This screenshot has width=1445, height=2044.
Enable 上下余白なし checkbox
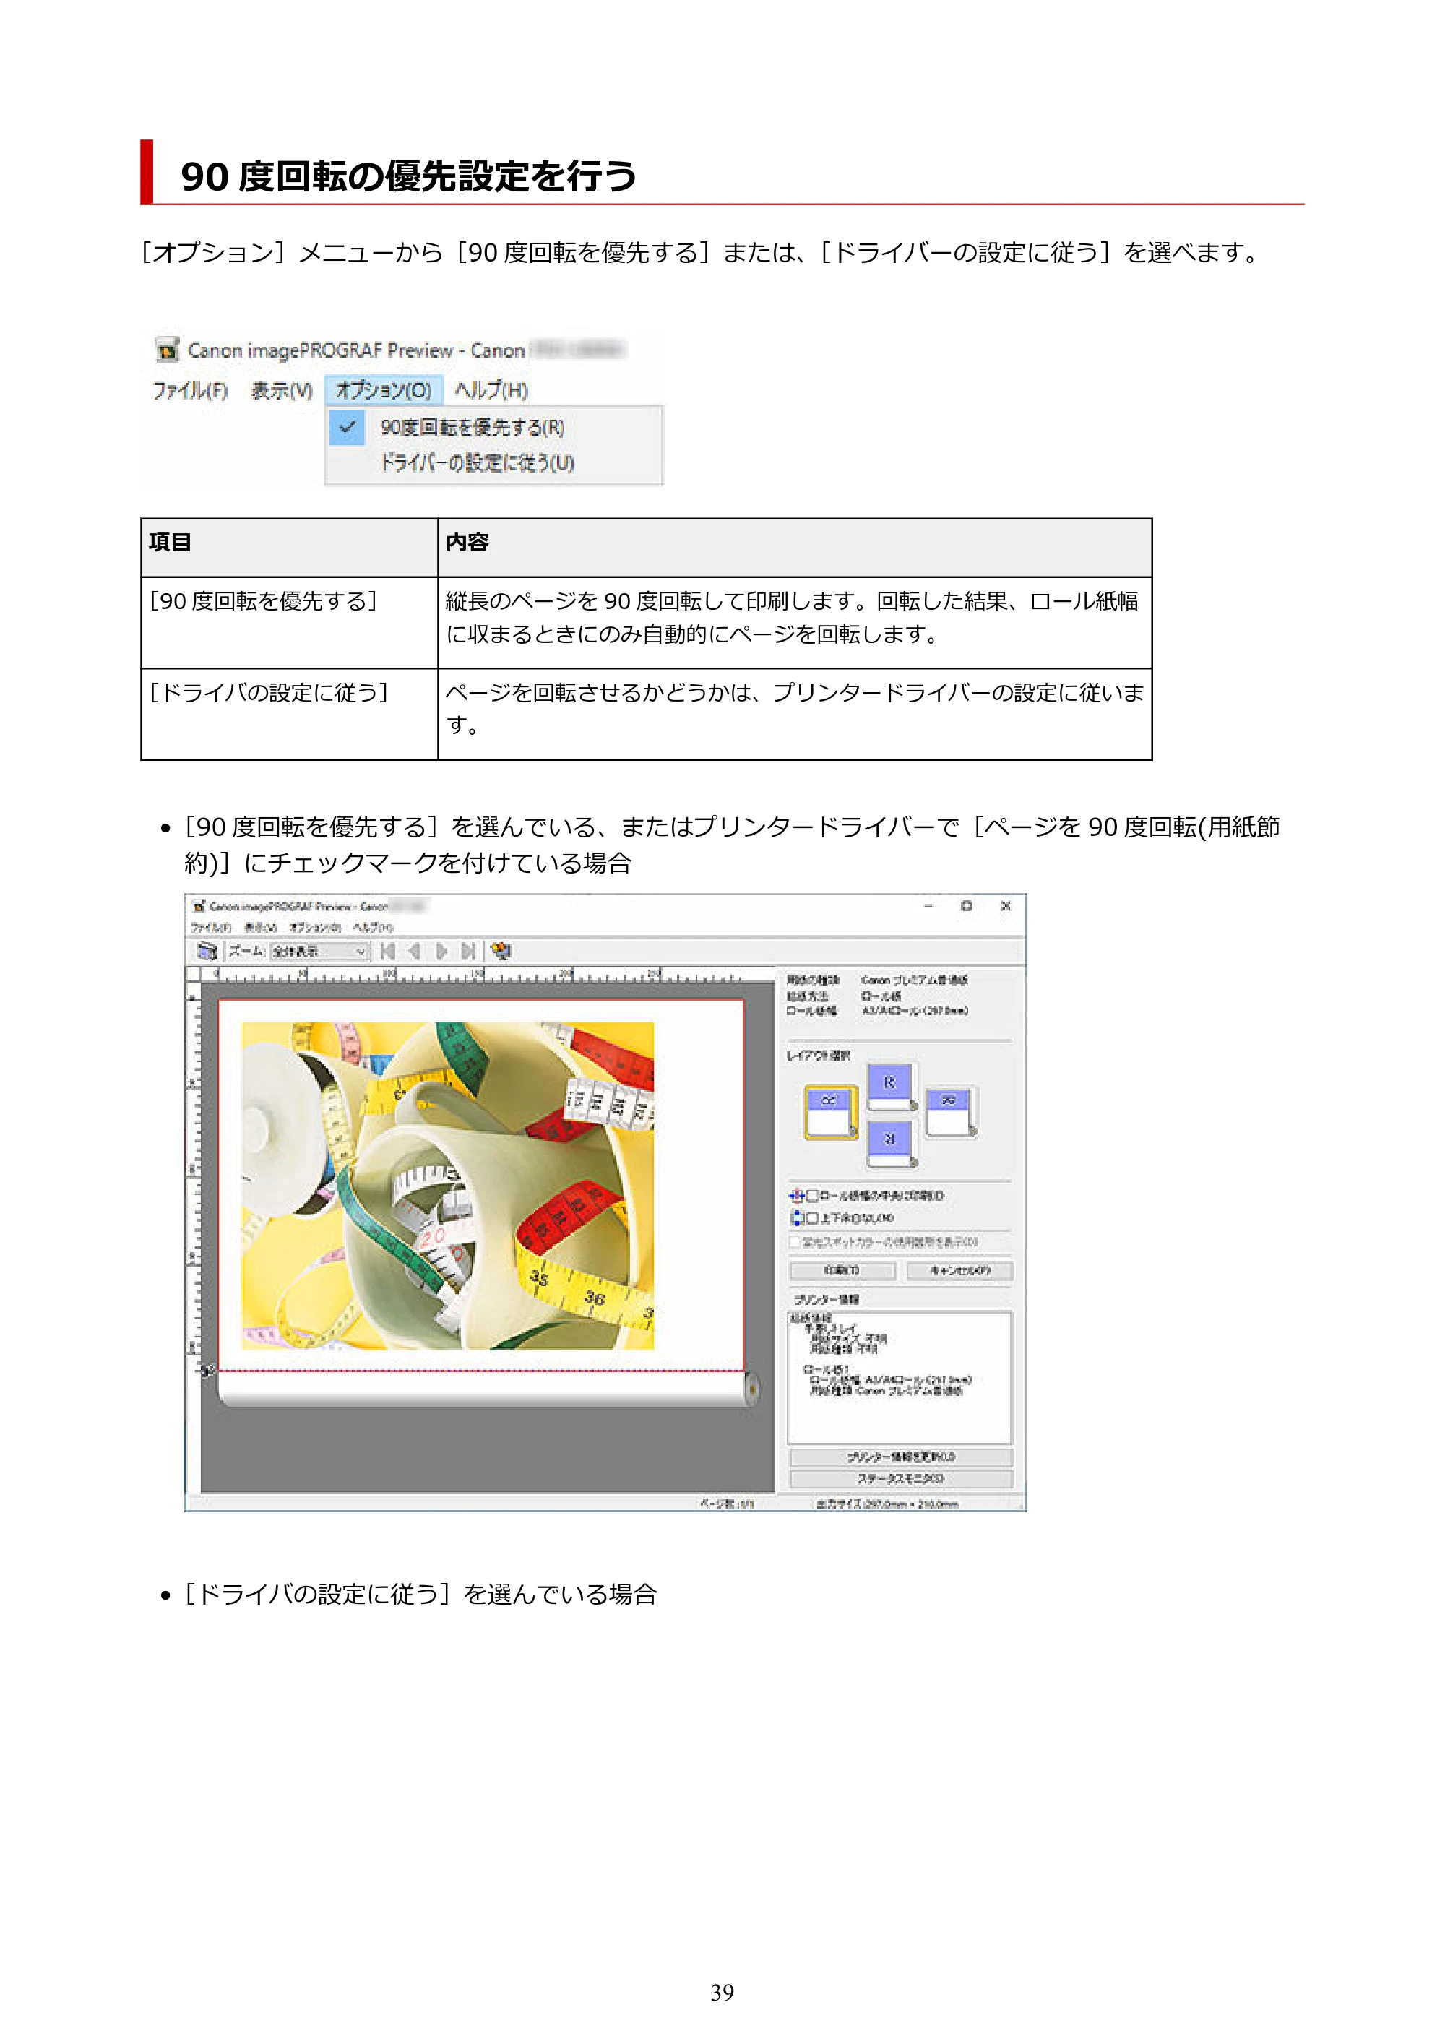[x=812, y=1218]
